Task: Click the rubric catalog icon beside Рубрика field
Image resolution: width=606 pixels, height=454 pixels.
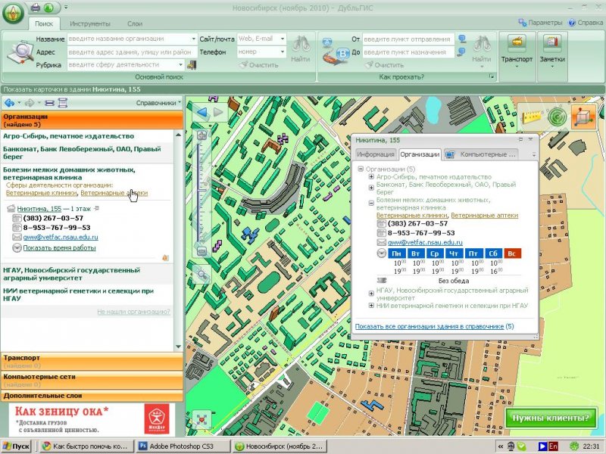Action: (x=192, y=65)
